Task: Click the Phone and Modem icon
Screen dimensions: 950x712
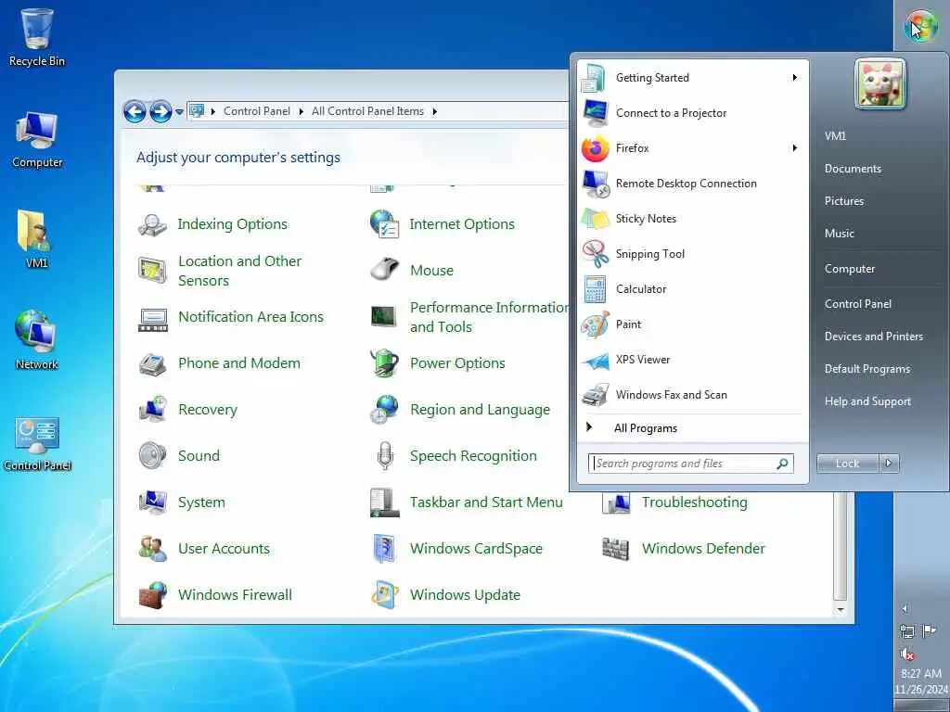Action: (x=152, y=363)
